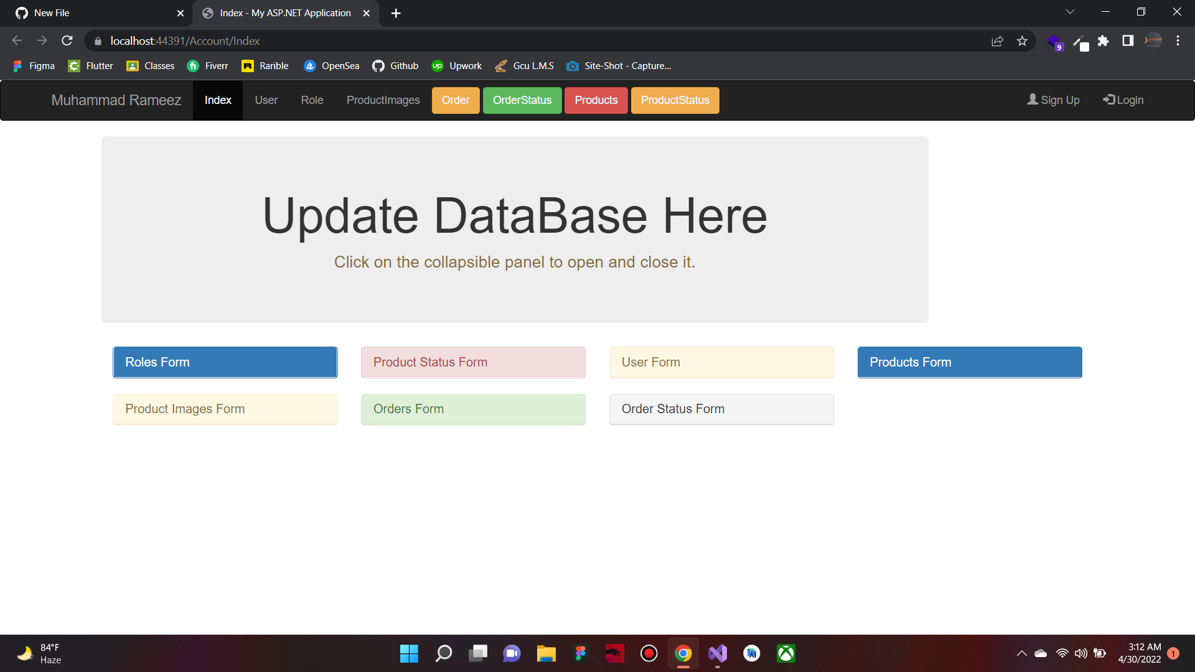Launch Visual Studio Code from the taskbar
The width and height of the screenshot is (1195, 672).
pyautogui.click(x=717, y=653)
